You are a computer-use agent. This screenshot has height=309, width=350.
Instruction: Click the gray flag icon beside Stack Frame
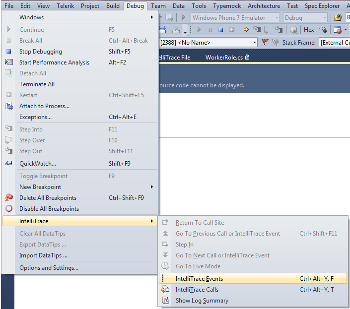click(x=276, y=42)
